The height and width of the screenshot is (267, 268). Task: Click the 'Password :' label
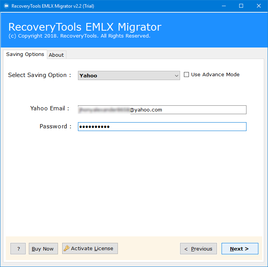(56, 126)
